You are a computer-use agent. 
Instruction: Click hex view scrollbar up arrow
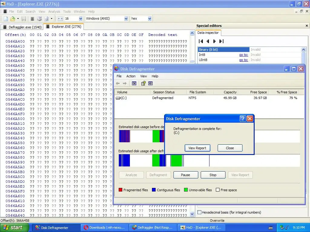coord(192,33)
